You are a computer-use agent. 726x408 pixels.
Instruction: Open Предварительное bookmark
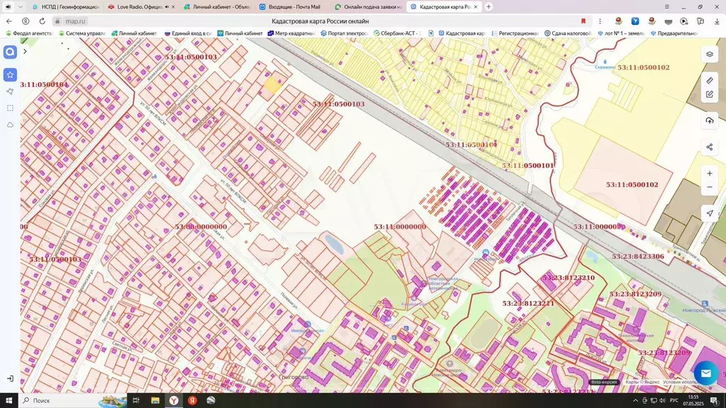tap(674, 33)
